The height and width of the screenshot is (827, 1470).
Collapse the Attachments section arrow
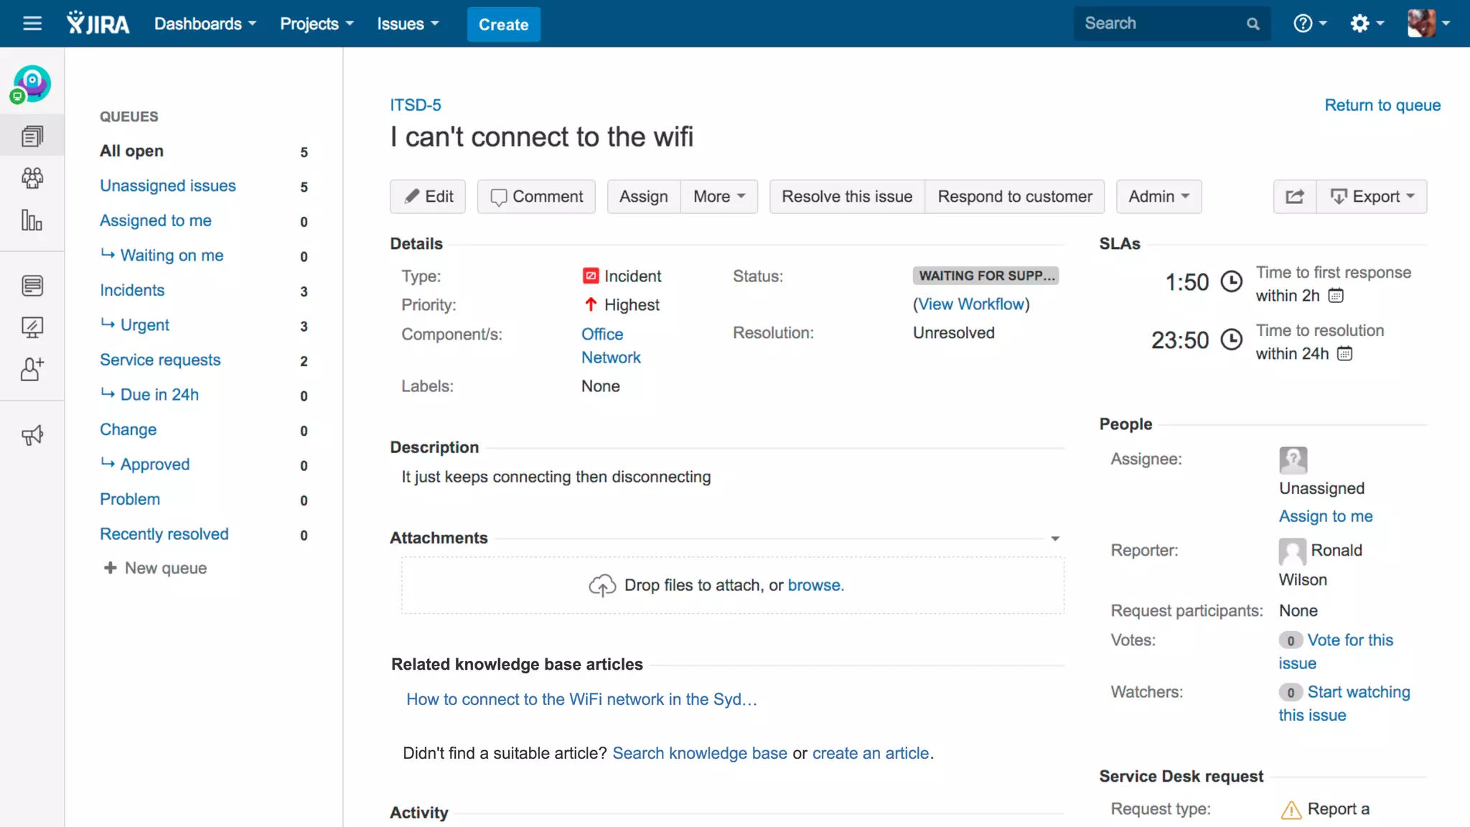(x=1054, y=538)
